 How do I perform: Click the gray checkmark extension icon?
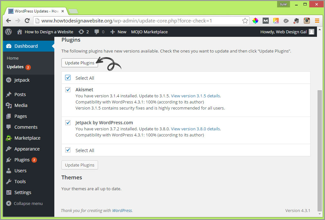[286, 21]
